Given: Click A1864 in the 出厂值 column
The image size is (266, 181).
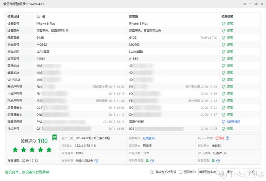Looking at the screenshot, I should 41,59.
